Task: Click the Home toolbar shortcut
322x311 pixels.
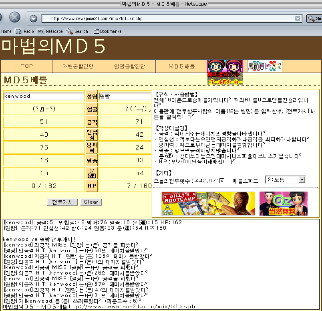Action: pyautogui.click(x=6, y=31)
